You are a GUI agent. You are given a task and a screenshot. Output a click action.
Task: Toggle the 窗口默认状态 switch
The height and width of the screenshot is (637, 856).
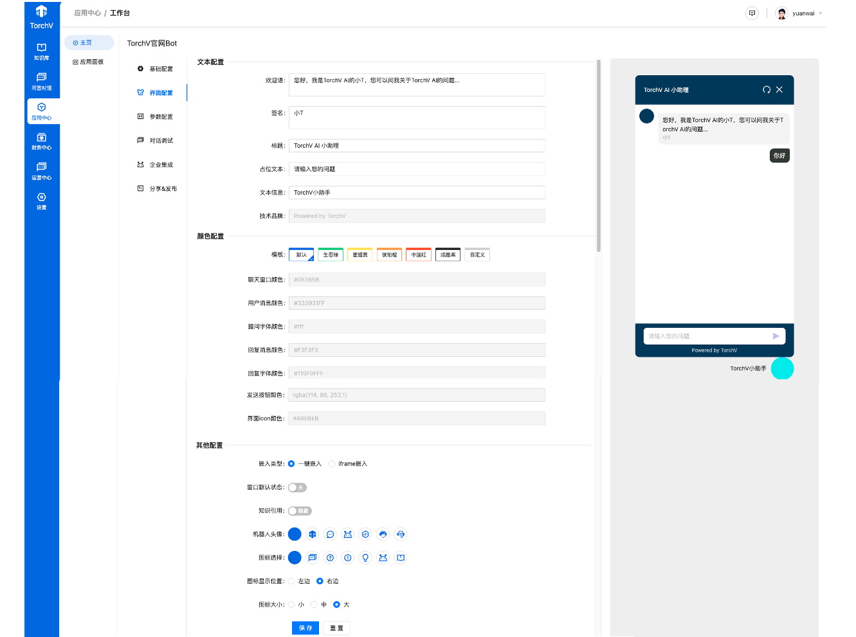click(x=297, y=487)
